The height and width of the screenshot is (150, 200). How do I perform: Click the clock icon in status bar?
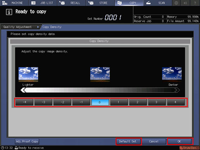(2, 148)
